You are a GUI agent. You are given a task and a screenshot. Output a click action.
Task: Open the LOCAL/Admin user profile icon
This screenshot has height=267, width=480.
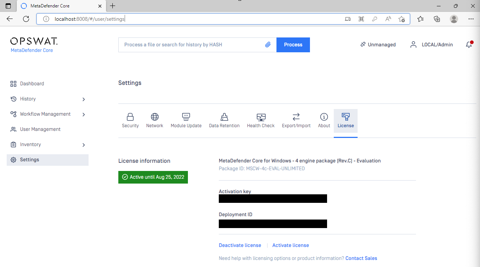413,44
